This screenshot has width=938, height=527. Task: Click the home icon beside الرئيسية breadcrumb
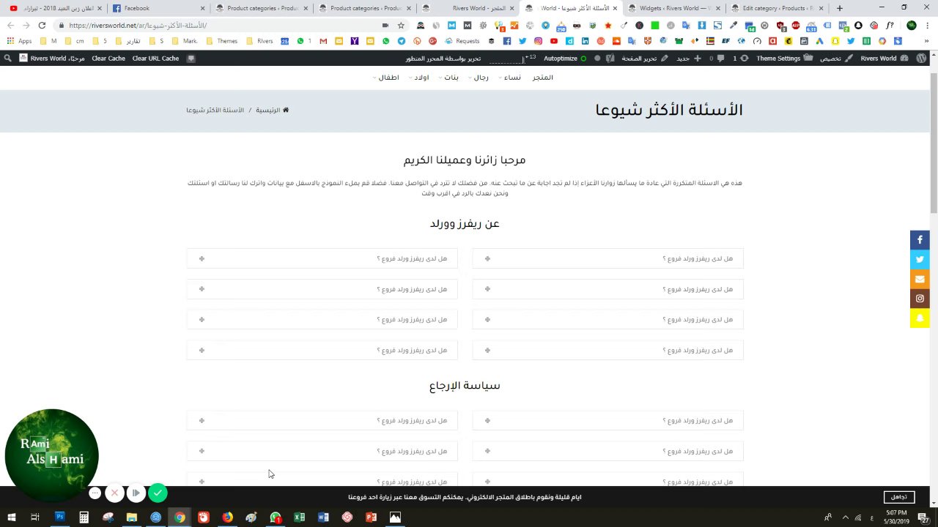pos(286,110)
